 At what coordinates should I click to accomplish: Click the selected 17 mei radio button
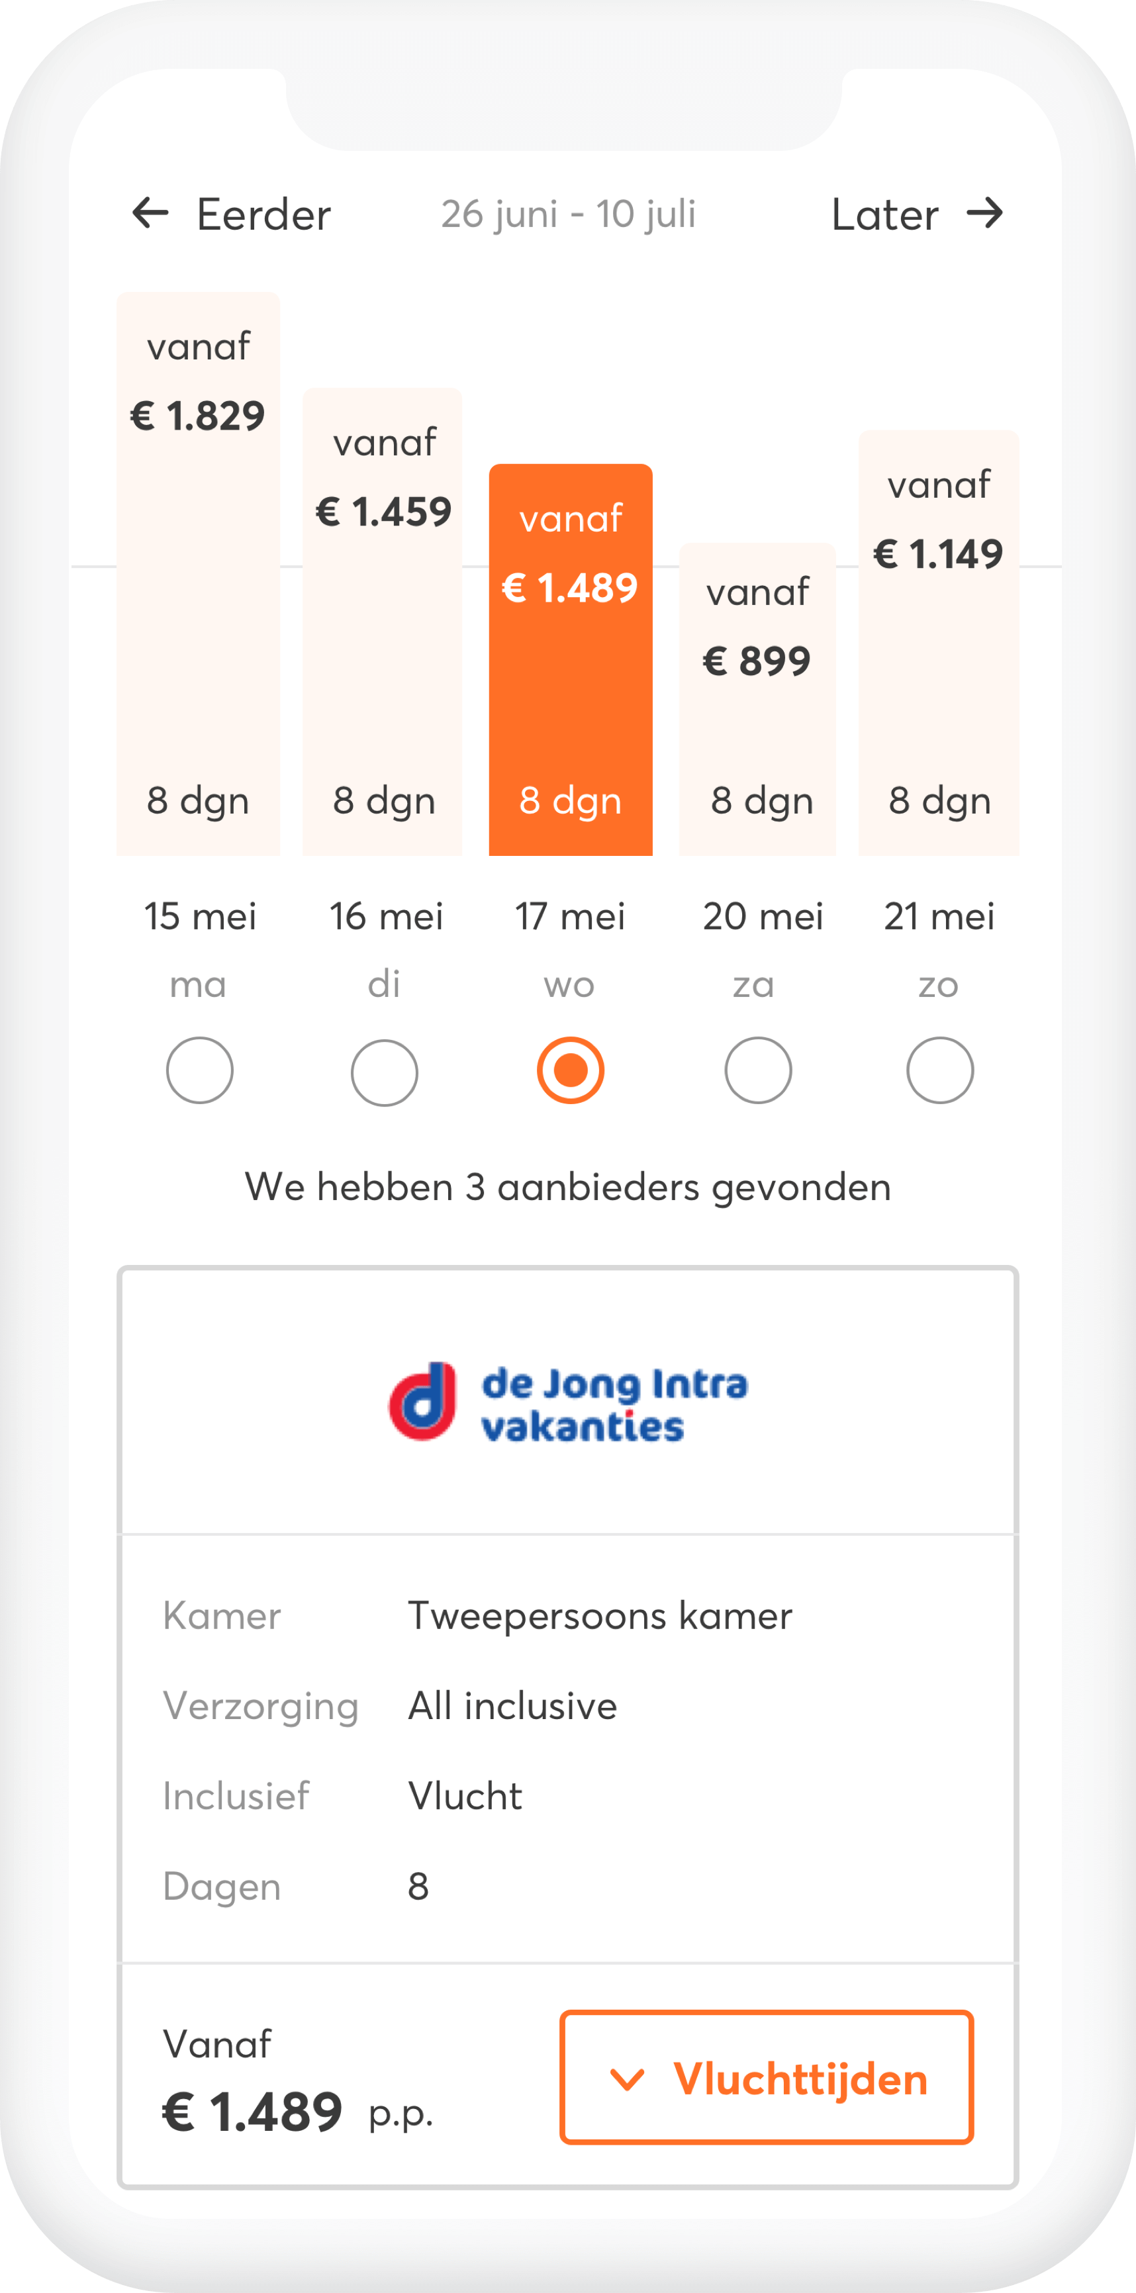pyautogui.click(x=571, y=1070)
